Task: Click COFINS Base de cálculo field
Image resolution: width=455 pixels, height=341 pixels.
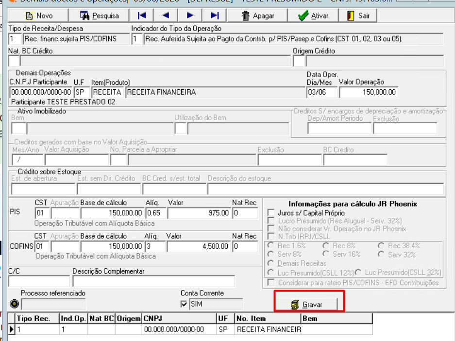Action: click(112, 246)
